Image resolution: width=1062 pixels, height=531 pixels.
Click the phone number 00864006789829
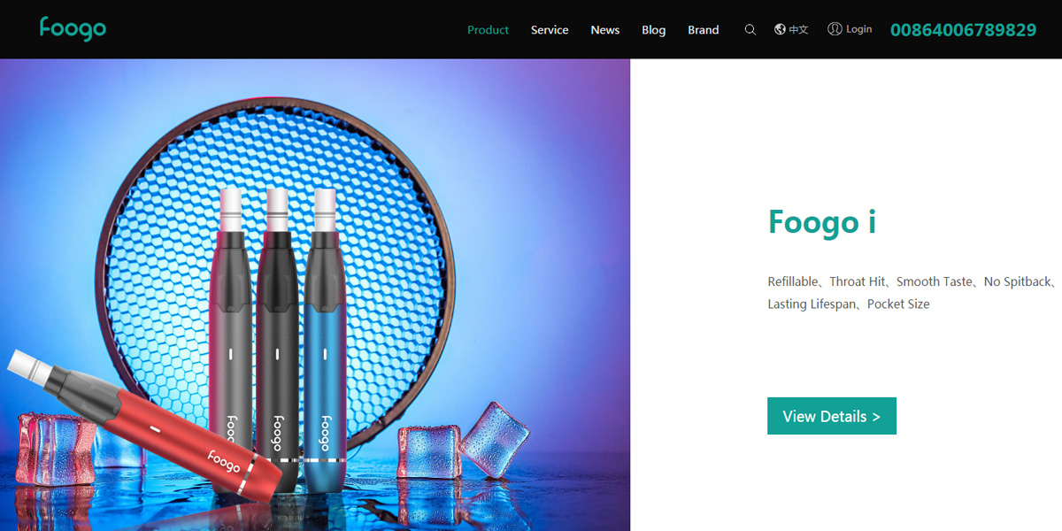tap(963, 30)
